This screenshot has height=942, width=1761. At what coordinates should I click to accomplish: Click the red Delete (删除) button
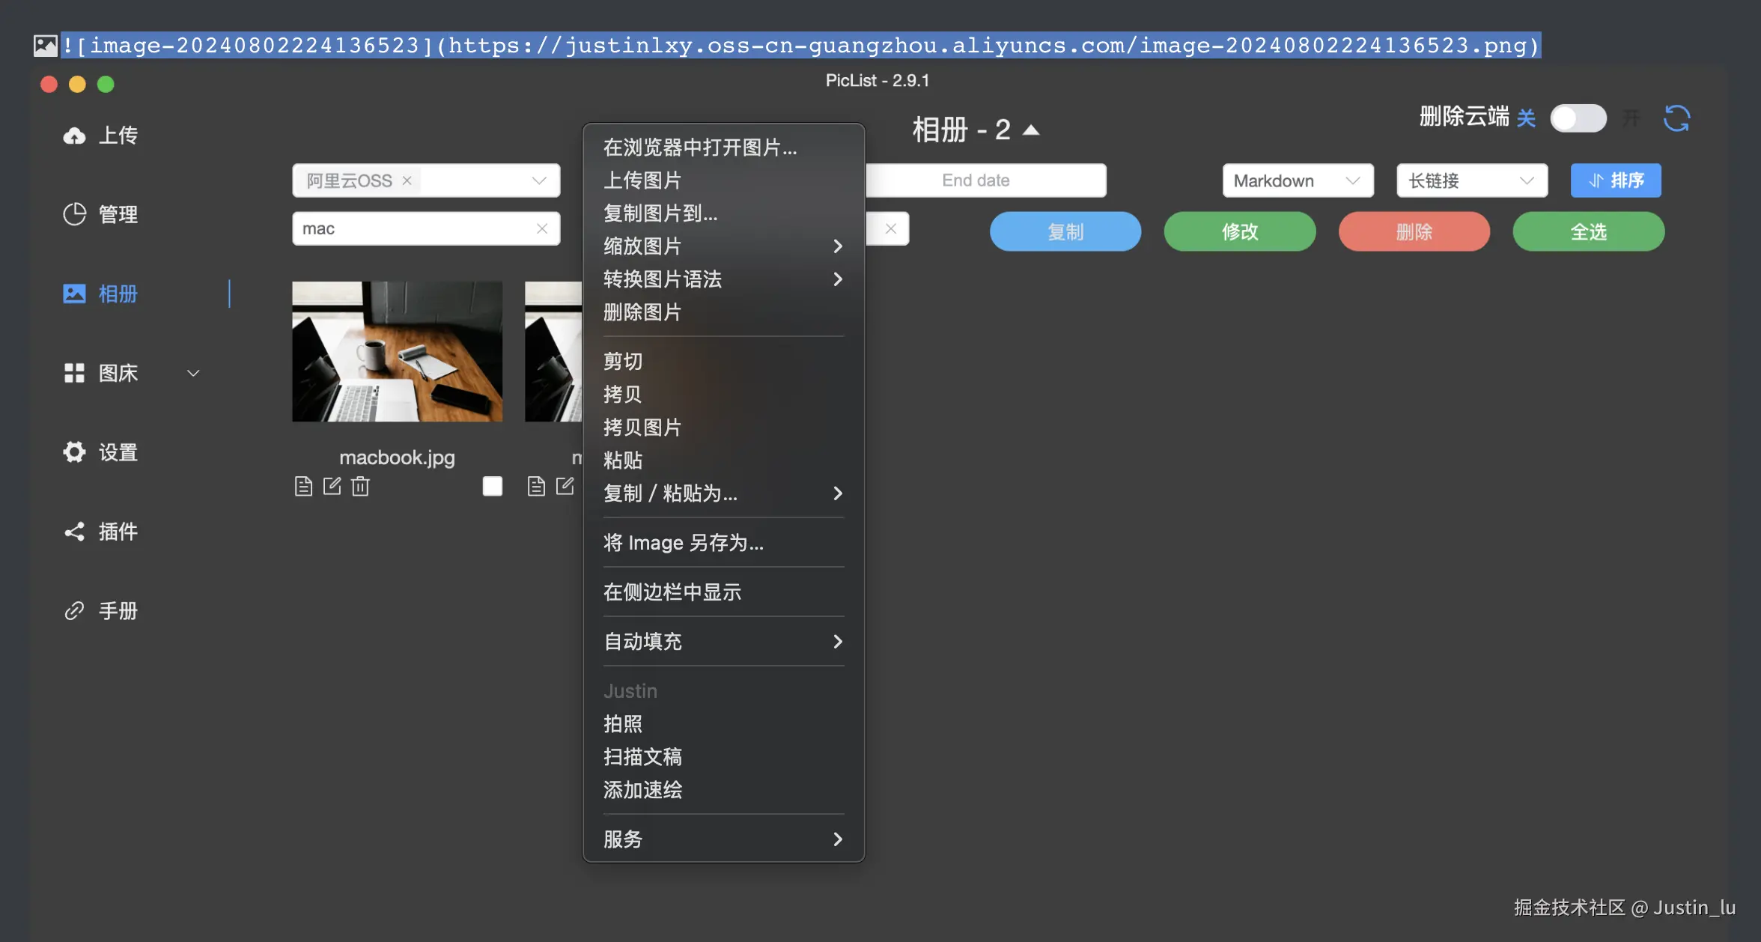pyautogui.click(x=1414, y=231)
